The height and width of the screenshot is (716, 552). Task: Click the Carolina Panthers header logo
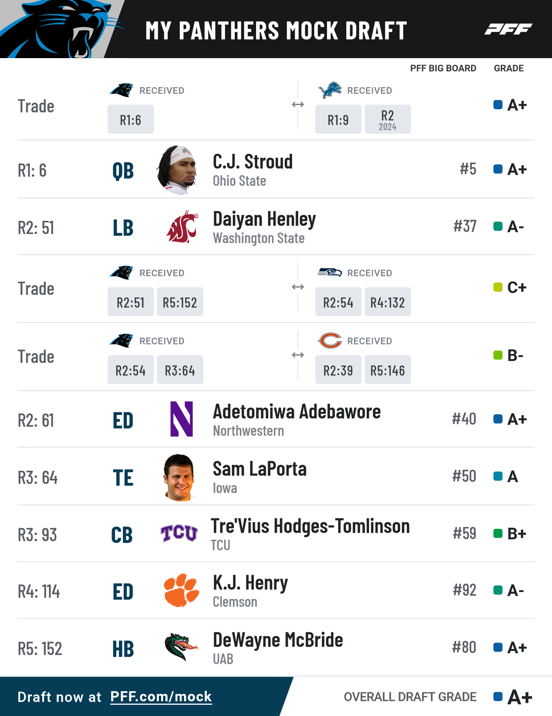[x=62, y=29]
